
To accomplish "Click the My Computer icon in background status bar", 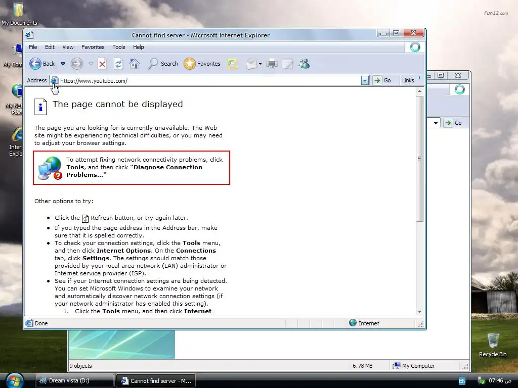I will tap(396, 366).
